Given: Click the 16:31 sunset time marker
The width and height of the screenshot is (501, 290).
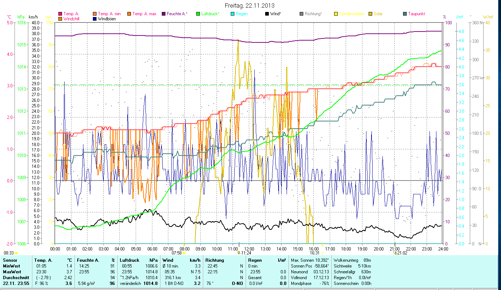Looking at the screenshot, I should tap(315, 253).
